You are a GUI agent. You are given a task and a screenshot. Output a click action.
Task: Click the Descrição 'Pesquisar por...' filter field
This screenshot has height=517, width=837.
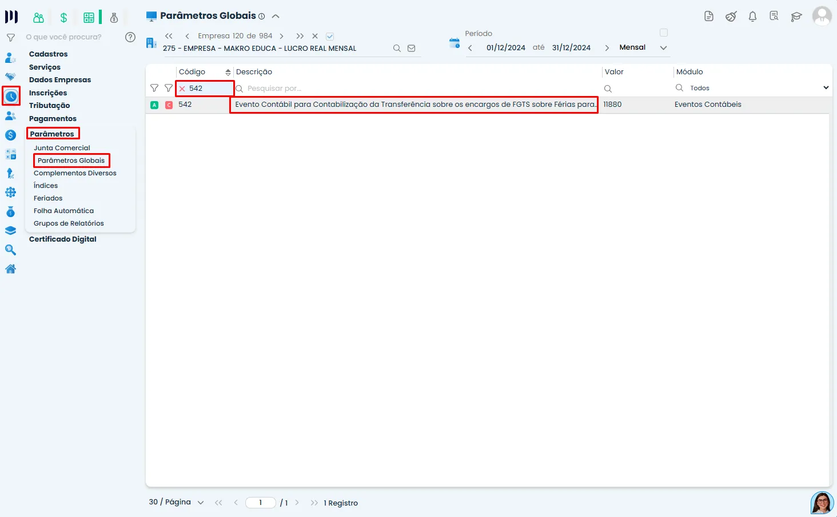[417, 89]
